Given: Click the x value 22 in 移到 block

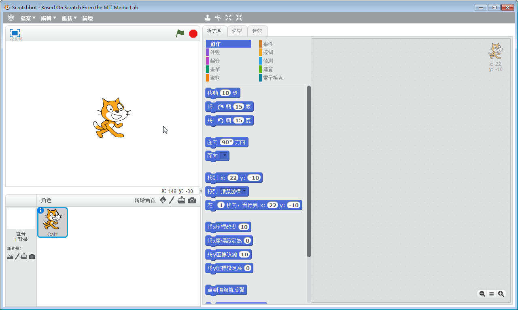Looking at the screenshot, I should point(233,178).
